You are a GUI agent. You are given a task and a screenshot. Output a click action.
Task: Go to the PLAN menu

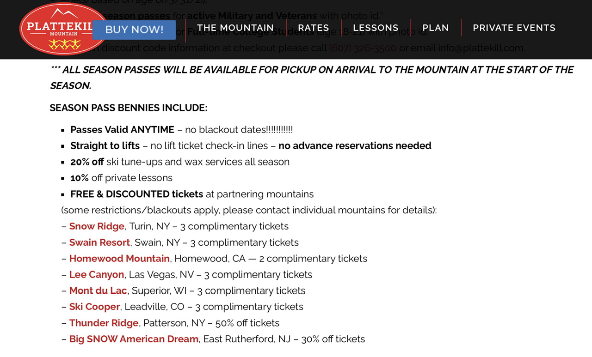(436, 28)
